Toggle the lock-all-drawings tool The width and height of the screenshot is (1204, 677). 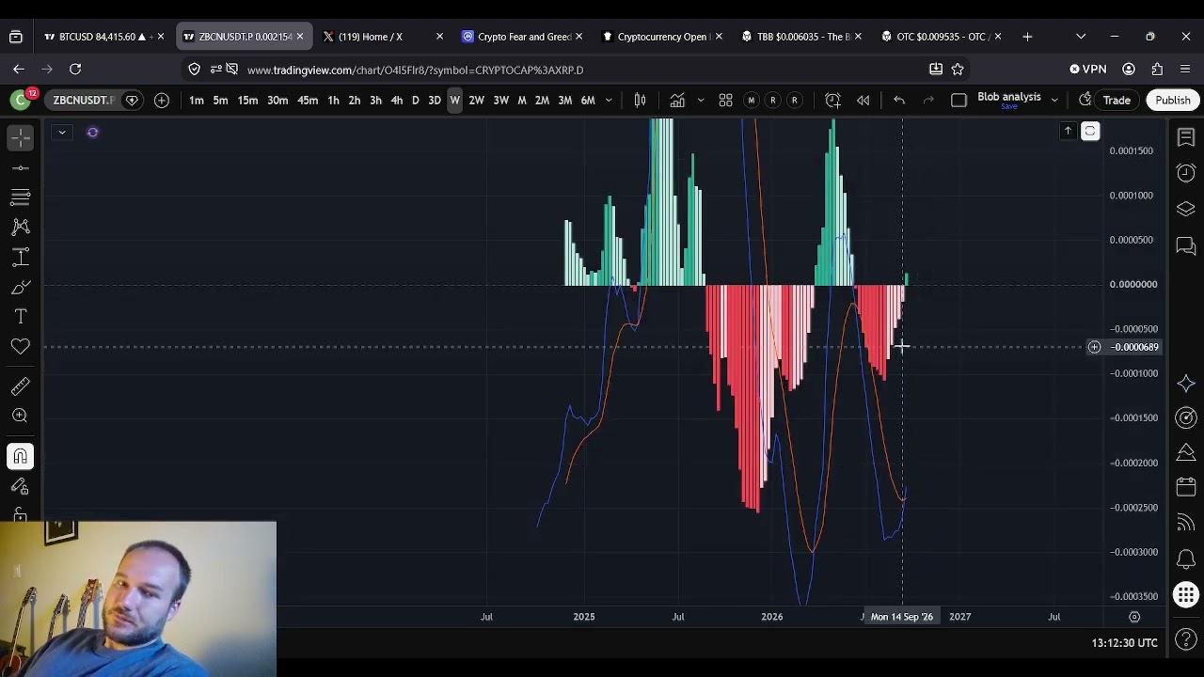[20, 516]
